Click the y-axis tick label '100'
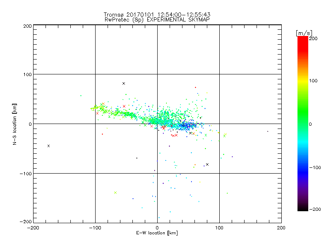331x248 pixels. pyautogui.click(x=27, y=74)
